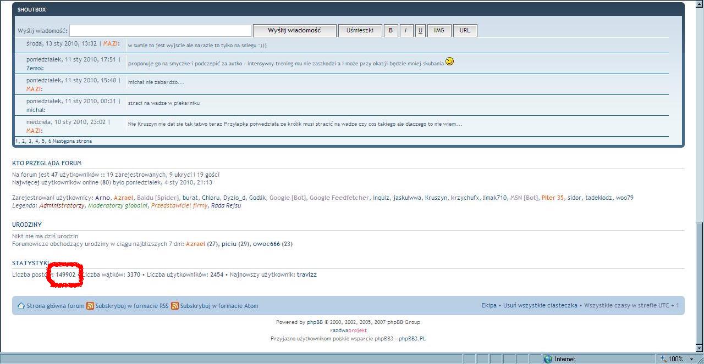This screenshot has width=704, height=364.
Task: Click the Atom feed icon
Action: pyautogui.click(x=175, y=306)
